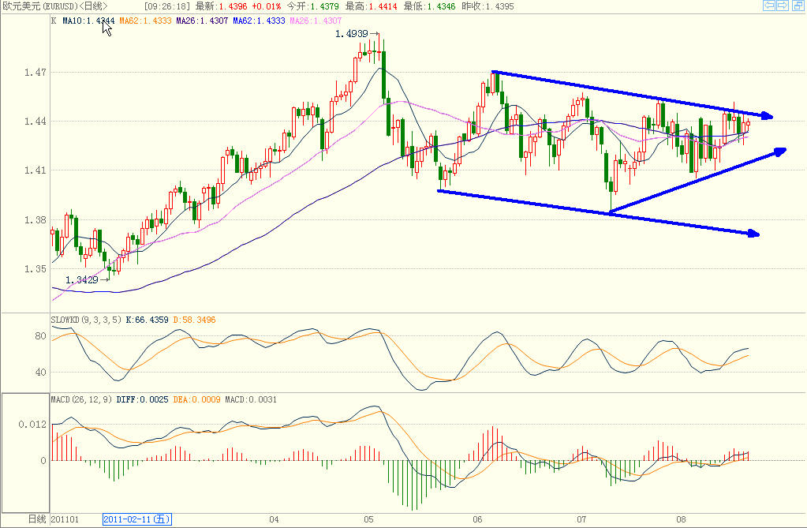The image size is (807, 528).
Task: Click the 80 level on SLOWKD axis
Action: coord(40,336)
